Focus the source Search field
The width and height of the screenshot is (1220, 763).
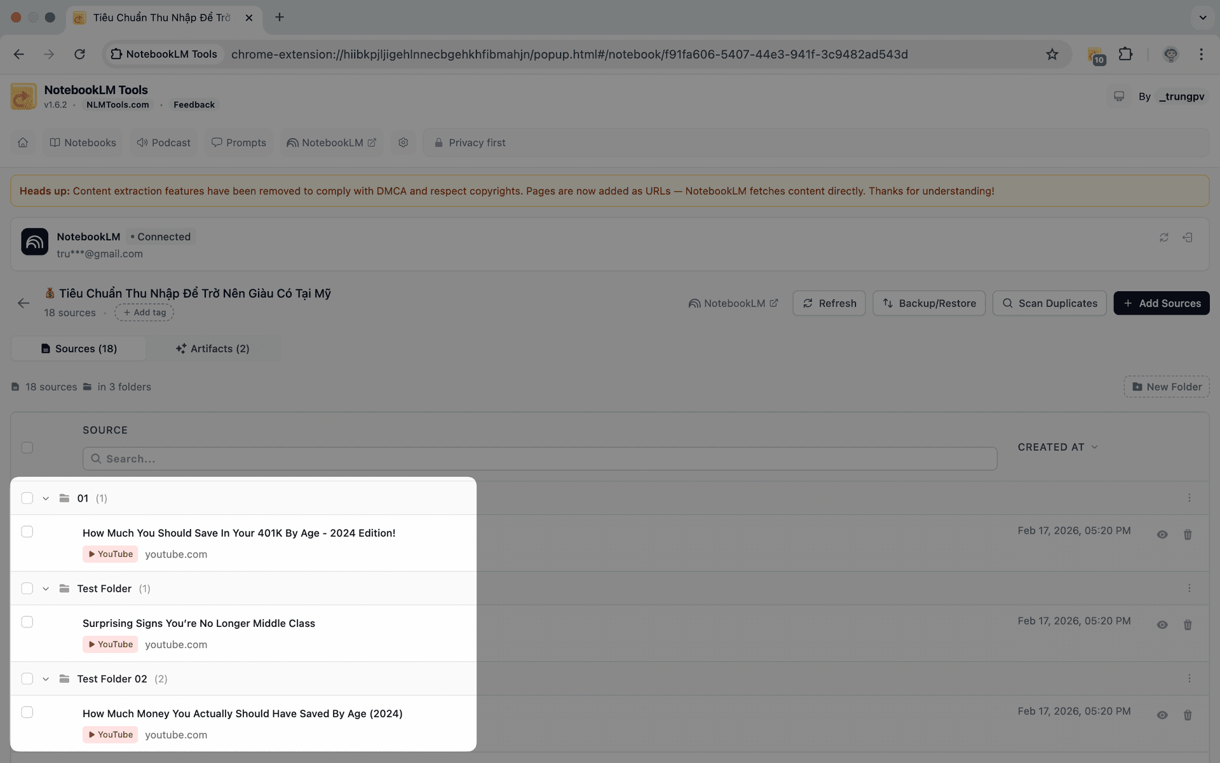click(x=539, y=458)
